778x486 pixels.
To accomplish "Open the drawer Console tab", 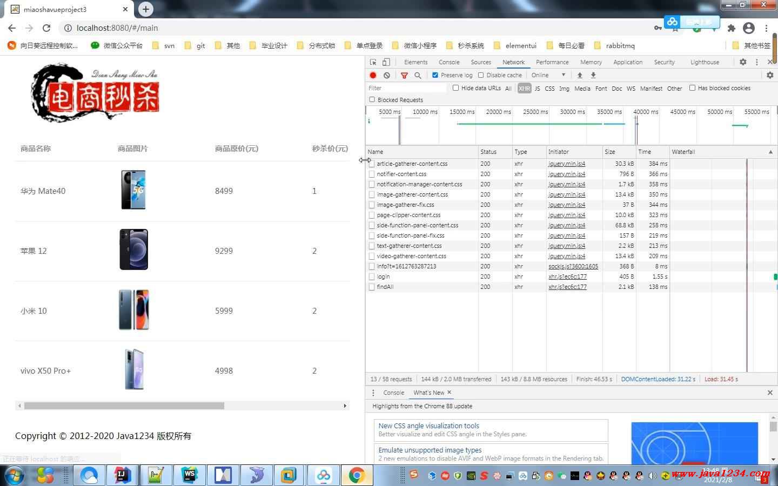I will click(x=393, y=393).
